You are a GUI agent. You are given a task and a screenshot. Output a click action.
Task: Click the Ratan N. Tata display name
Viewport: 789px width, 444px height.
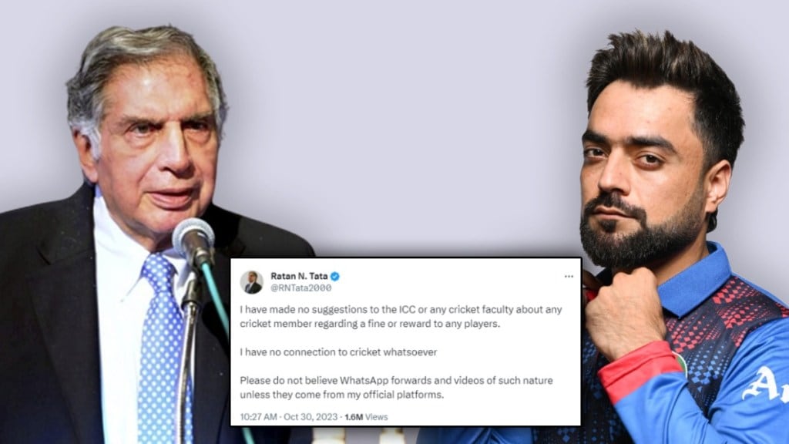pos(299,276)
